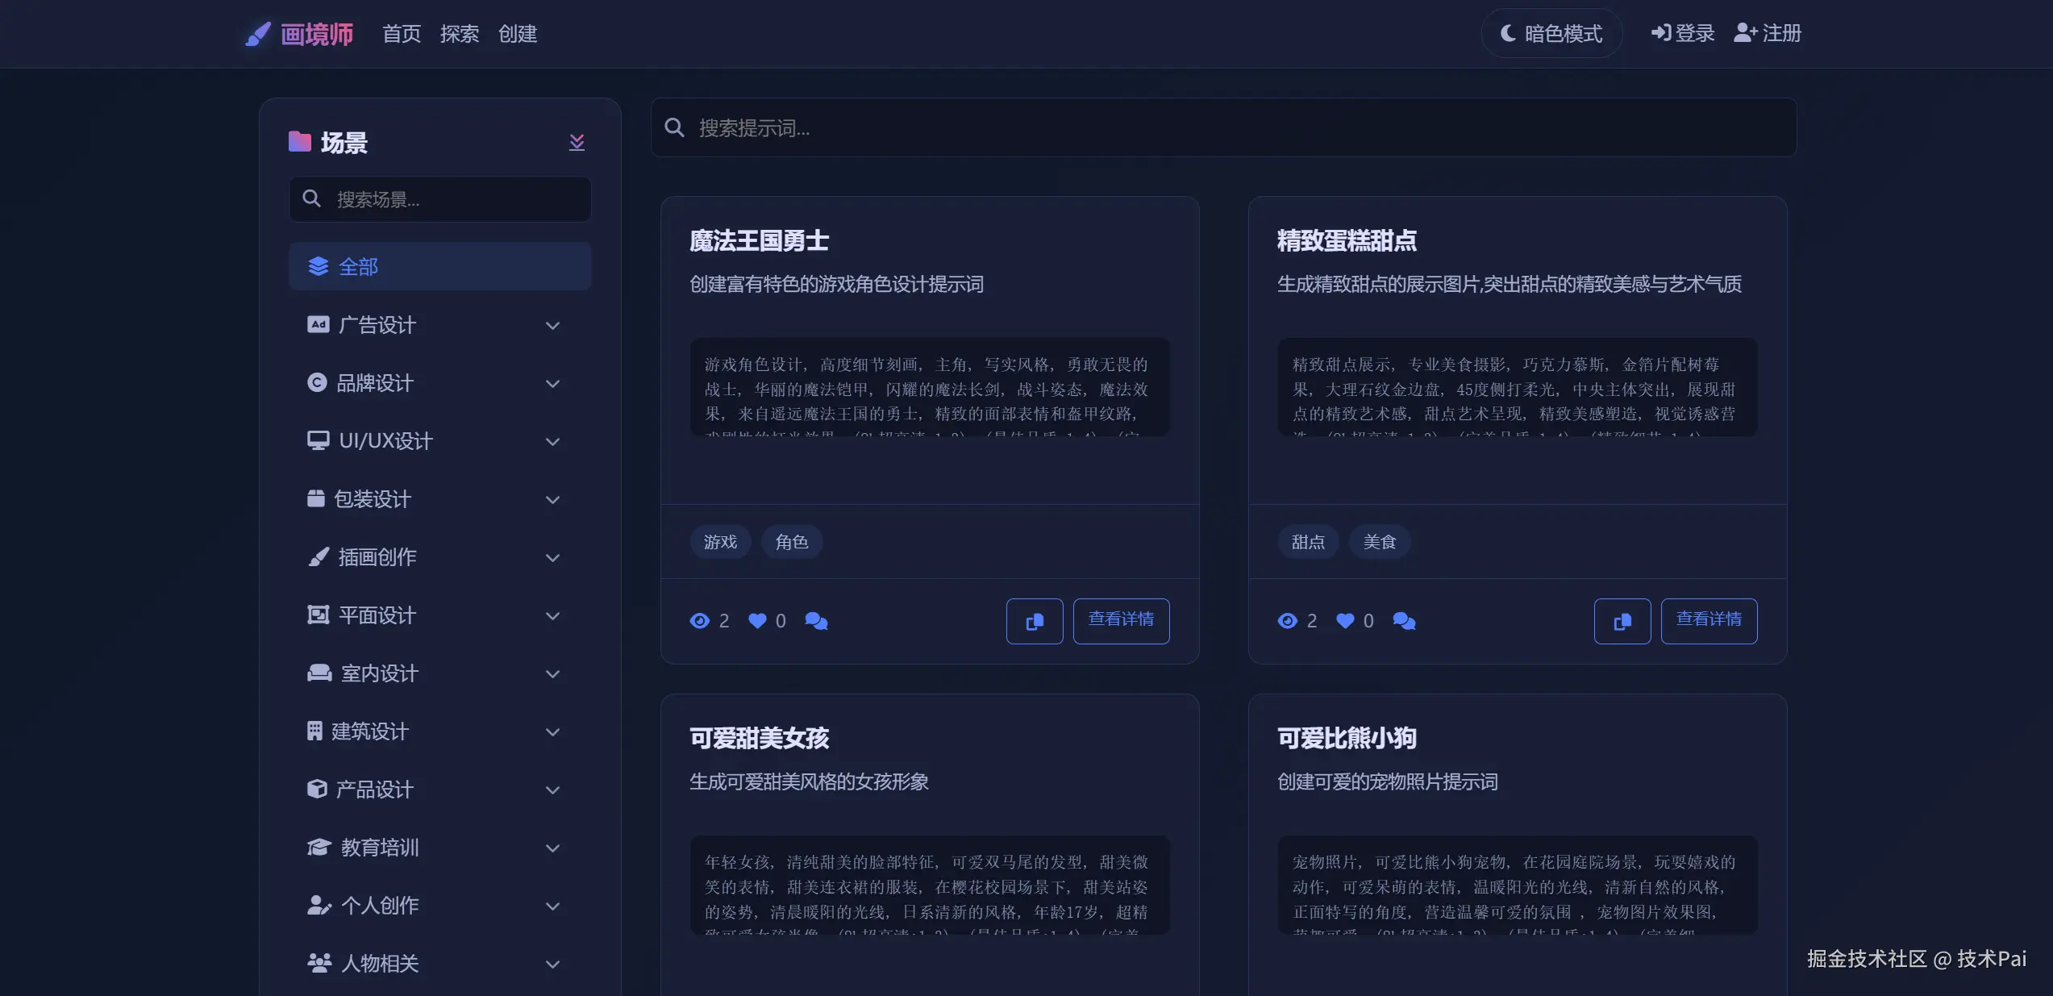Image resolution: width=2053 pixels, height=996 pixels.
Task: Click copy icon on 精致蛋糕甜点 card
Action: click(x=1622, y=621)
